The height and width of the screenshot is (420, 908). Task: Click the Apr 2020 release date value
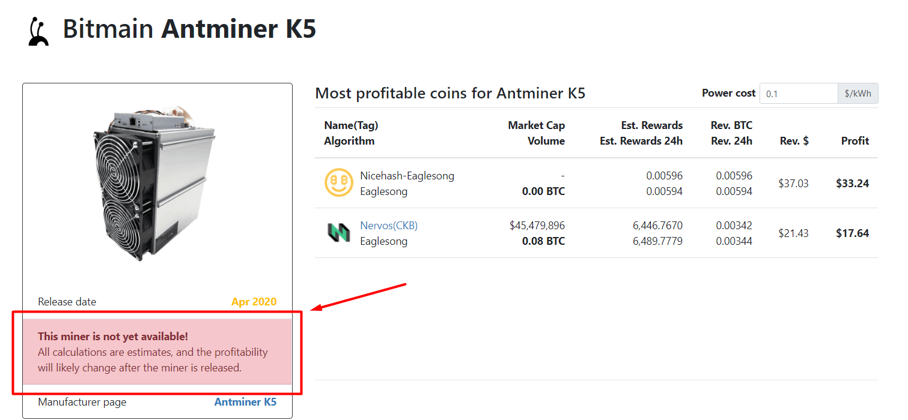coord(254,301)
